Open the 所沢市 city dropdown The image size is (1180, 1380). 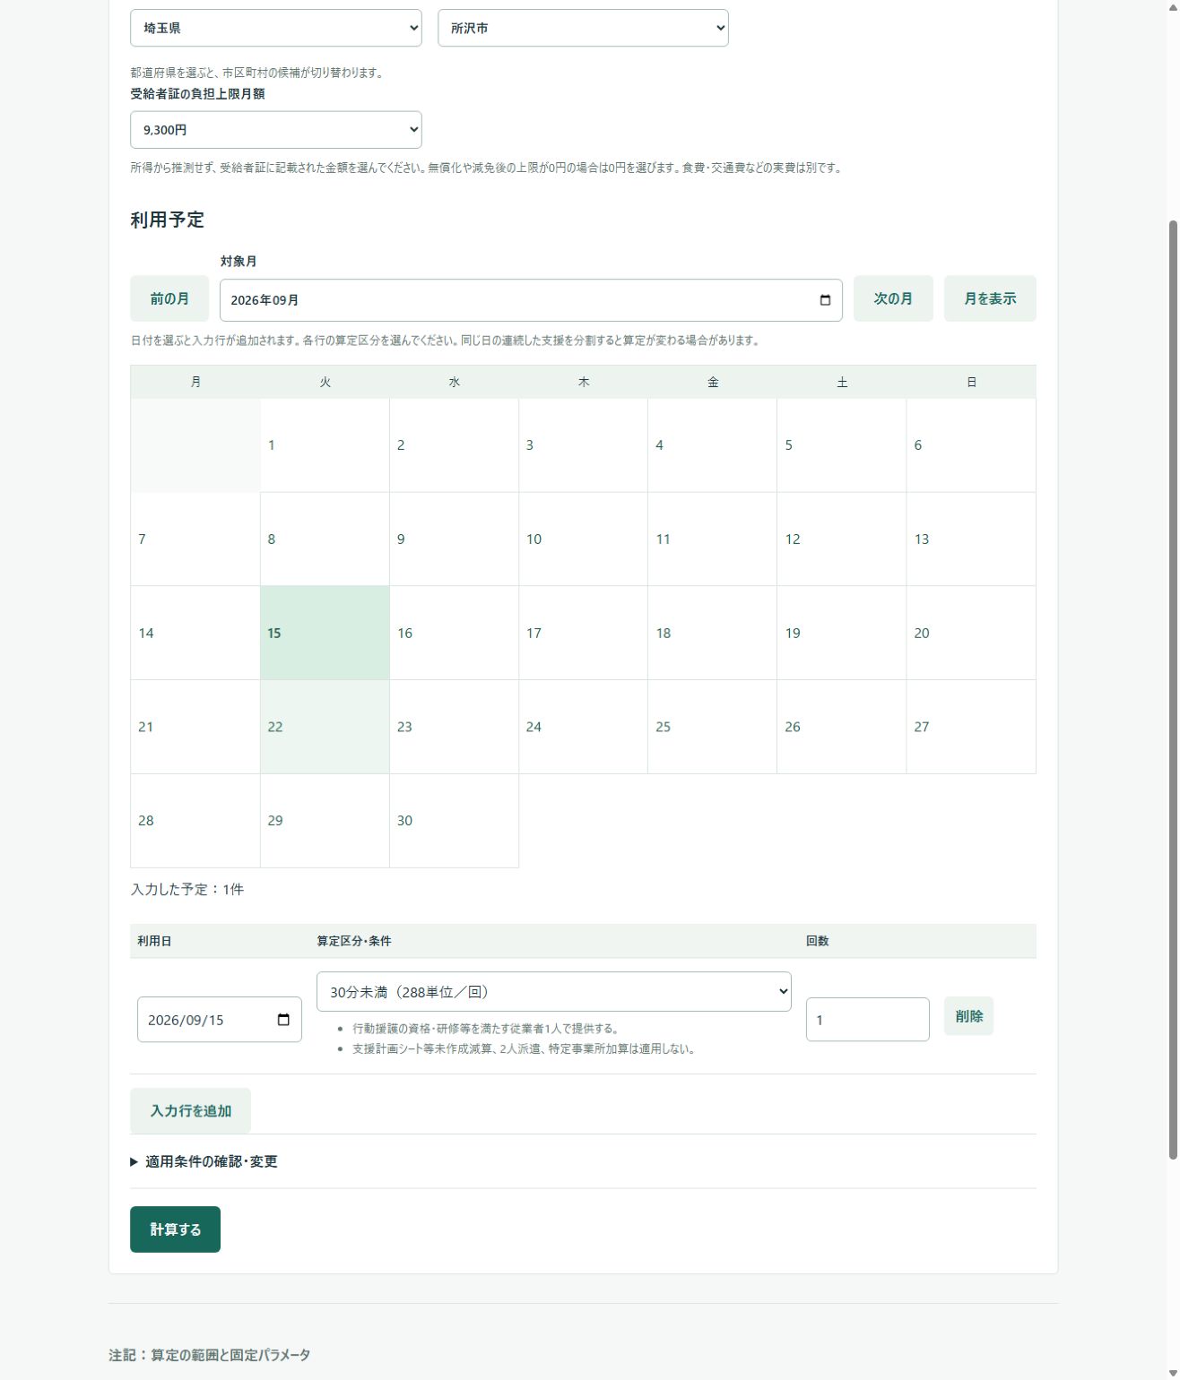point(583,28)
